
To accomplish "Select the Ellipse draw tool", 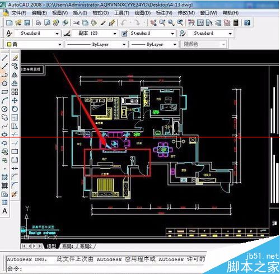I will [x=4, y=134].
